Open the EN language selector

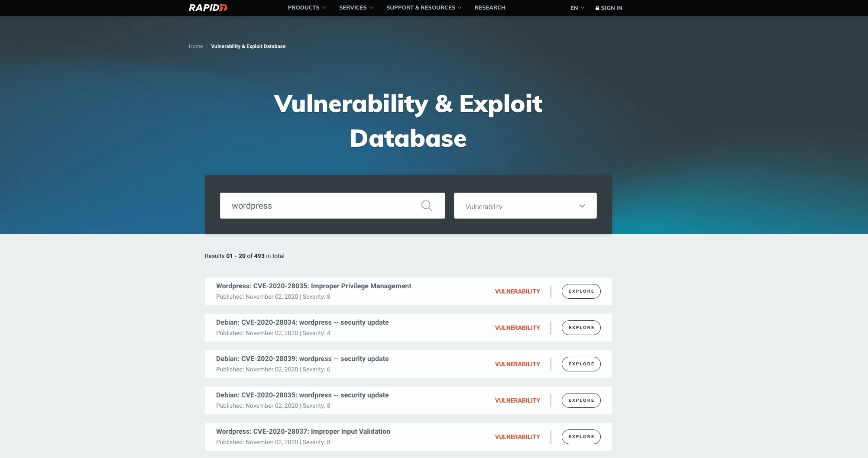click(x=577, y=8)
